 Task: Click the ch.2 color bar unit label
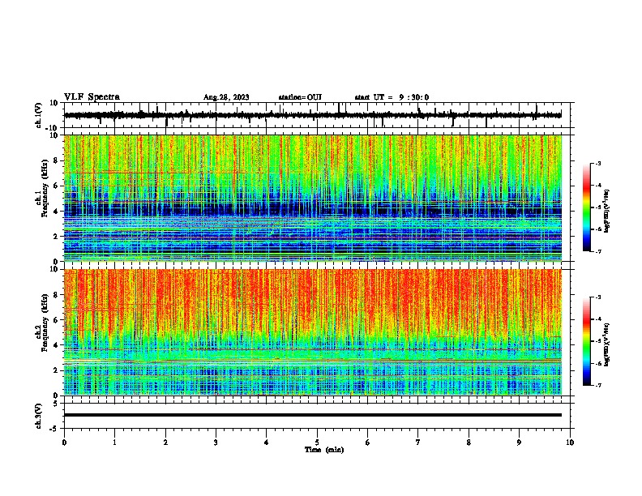pos(606,344)
